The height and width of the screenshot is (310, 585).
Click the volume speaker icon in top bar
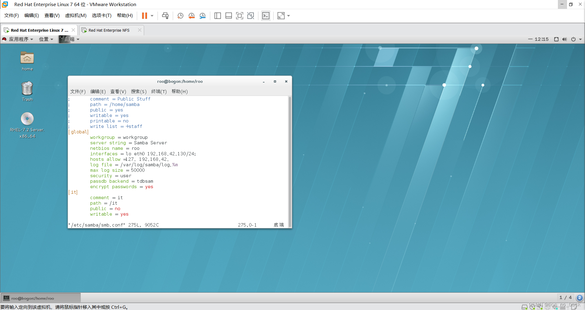pos(565,39)
